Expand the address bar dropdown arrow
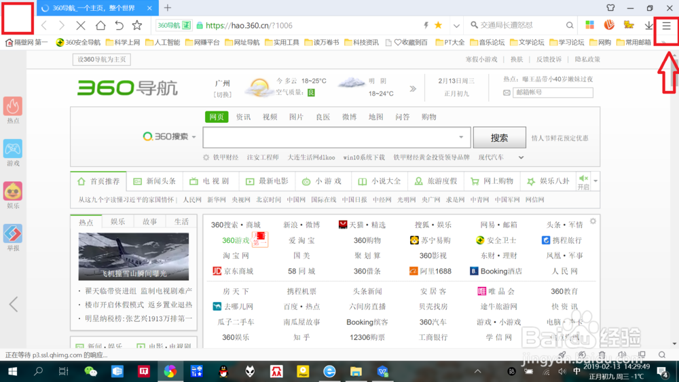Viewport: 679px width, 382px height. (456, 26)
